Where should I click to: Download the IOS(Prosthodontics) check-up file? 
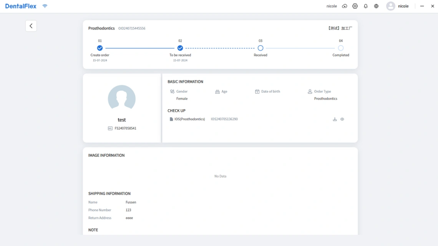click(x=335, y=119)
